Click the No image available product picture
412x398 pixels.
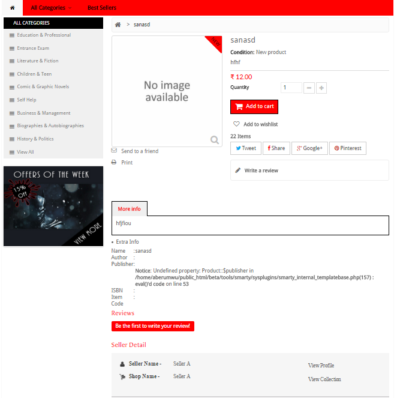point(167,91)
